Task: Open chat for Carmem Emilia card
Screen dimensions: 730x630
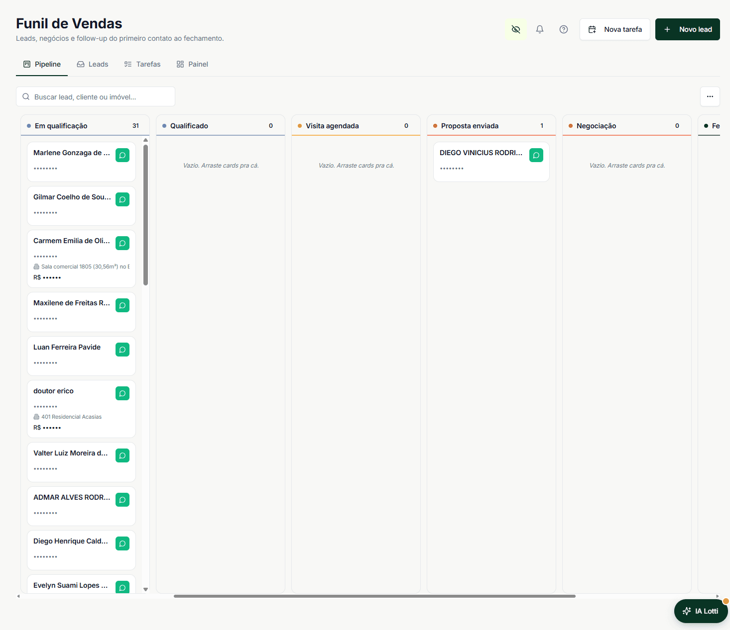Action: point(122,243)
